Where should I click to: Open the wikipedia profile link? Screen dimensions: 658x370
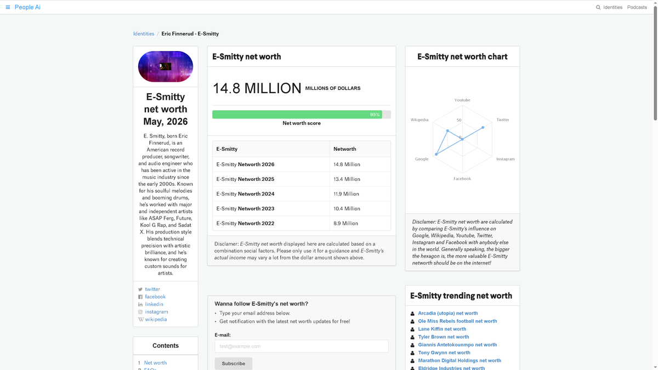pyautogui.click(x=156, y=319)
